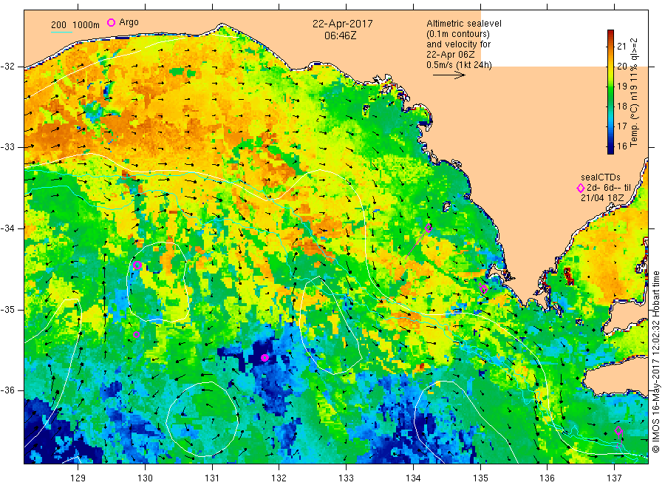
Task: Click latitude axis label '-34'
Action: click(7, 228)
